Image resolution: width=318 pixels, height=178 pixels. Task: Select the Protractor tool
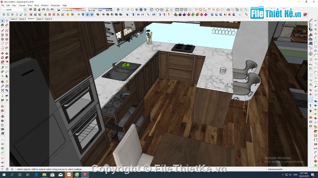click(2, 72)
